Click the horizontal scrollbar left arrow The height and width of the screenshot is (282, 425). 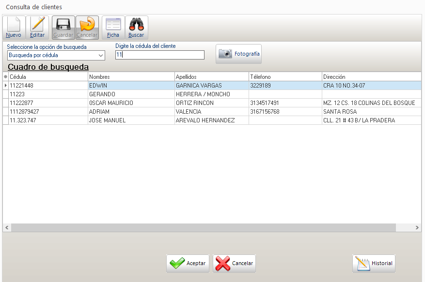click(7, 227)
